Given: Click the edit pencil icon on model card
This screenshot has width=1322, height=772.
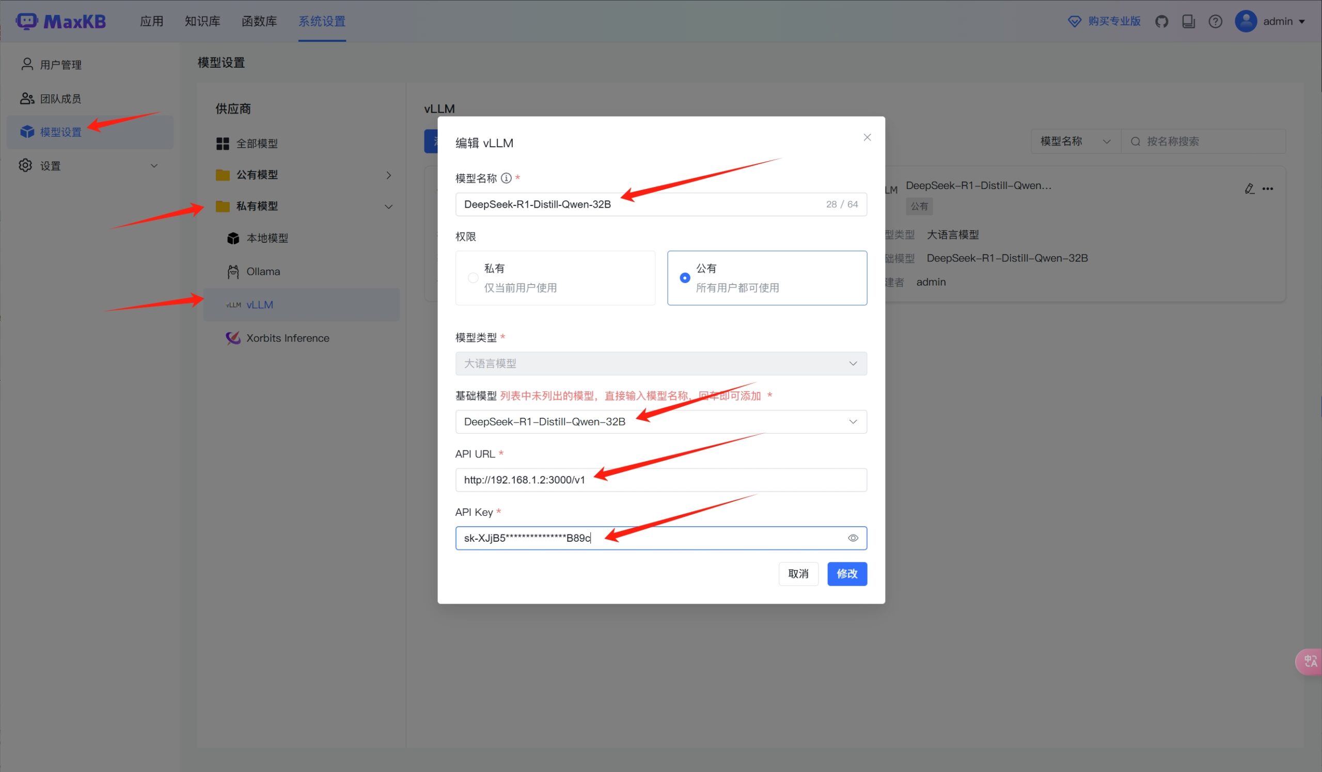Looking at the screenshot, I should point(1249,189).
